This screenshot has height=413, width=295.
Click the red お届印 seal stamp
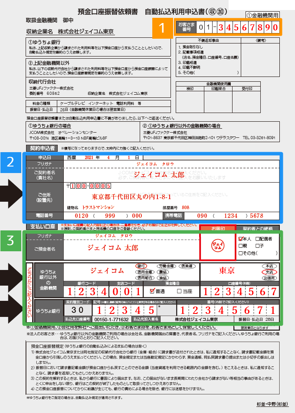tap(218, 246)
